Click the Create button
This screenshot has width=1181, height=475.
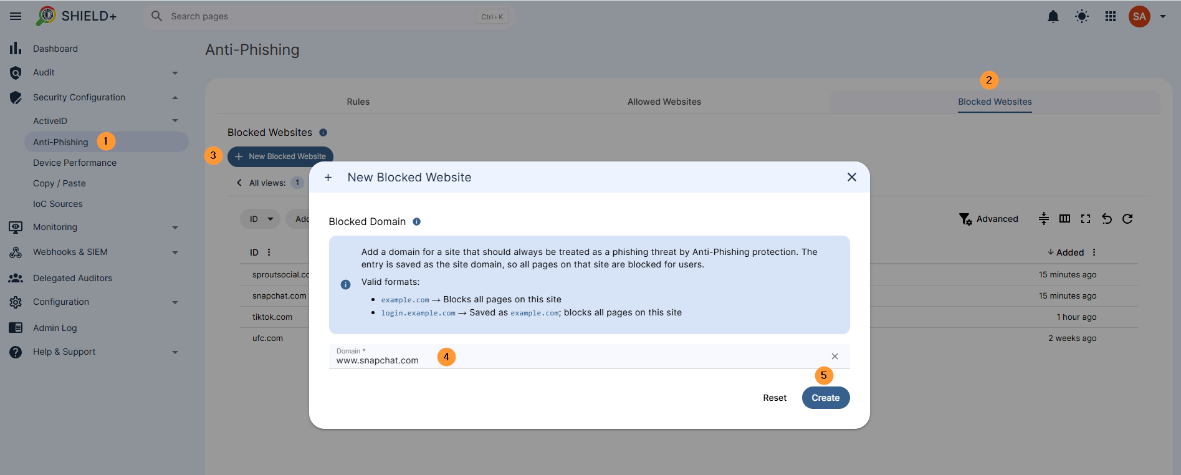coord(826,398)
